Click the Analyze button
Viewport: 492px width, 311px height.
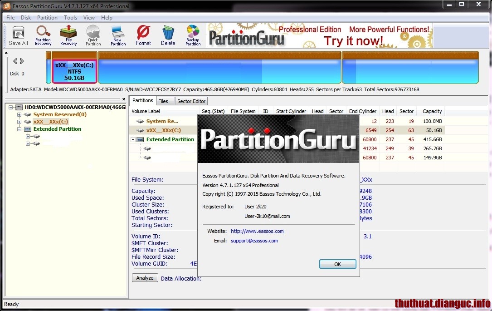(x=145, y=278)
